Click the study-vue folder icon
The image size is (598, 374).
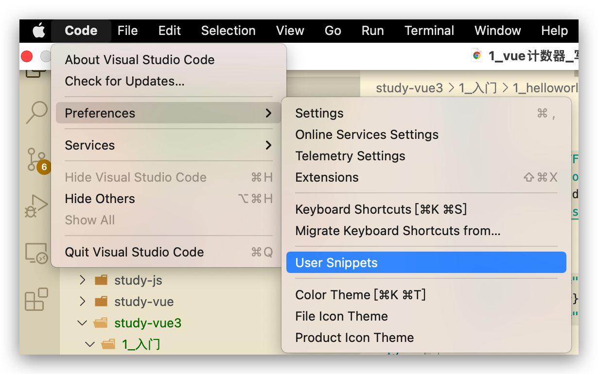pos(101,302)
